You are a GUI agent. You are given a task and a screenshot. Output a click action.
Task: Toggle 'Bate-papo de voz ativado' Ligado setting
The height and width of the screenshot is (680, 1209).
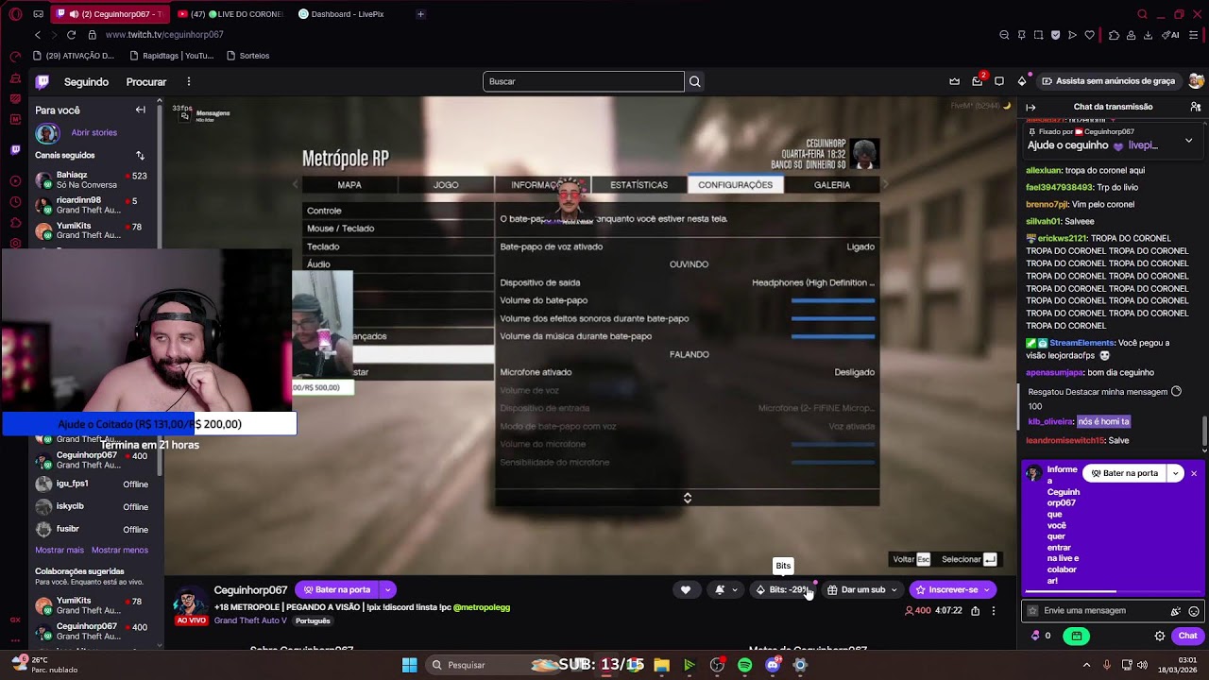coord(687,246)
